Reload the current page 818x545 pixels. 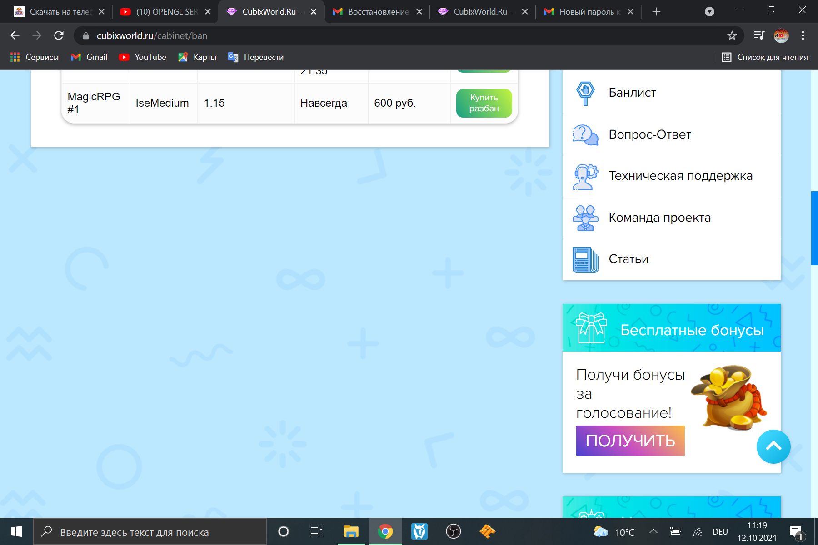[59, 35]
